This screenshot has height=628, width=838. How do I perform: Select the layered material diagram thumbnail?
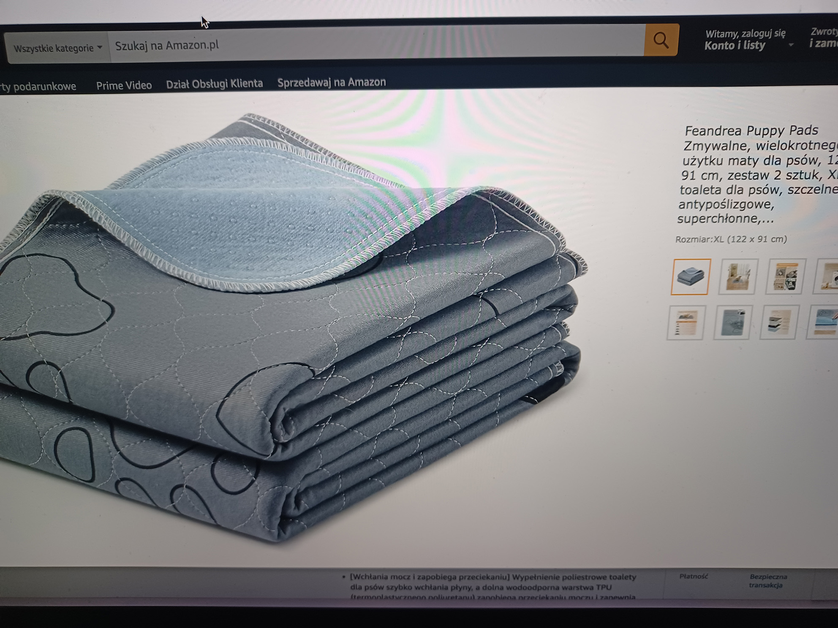click(778, 323)
